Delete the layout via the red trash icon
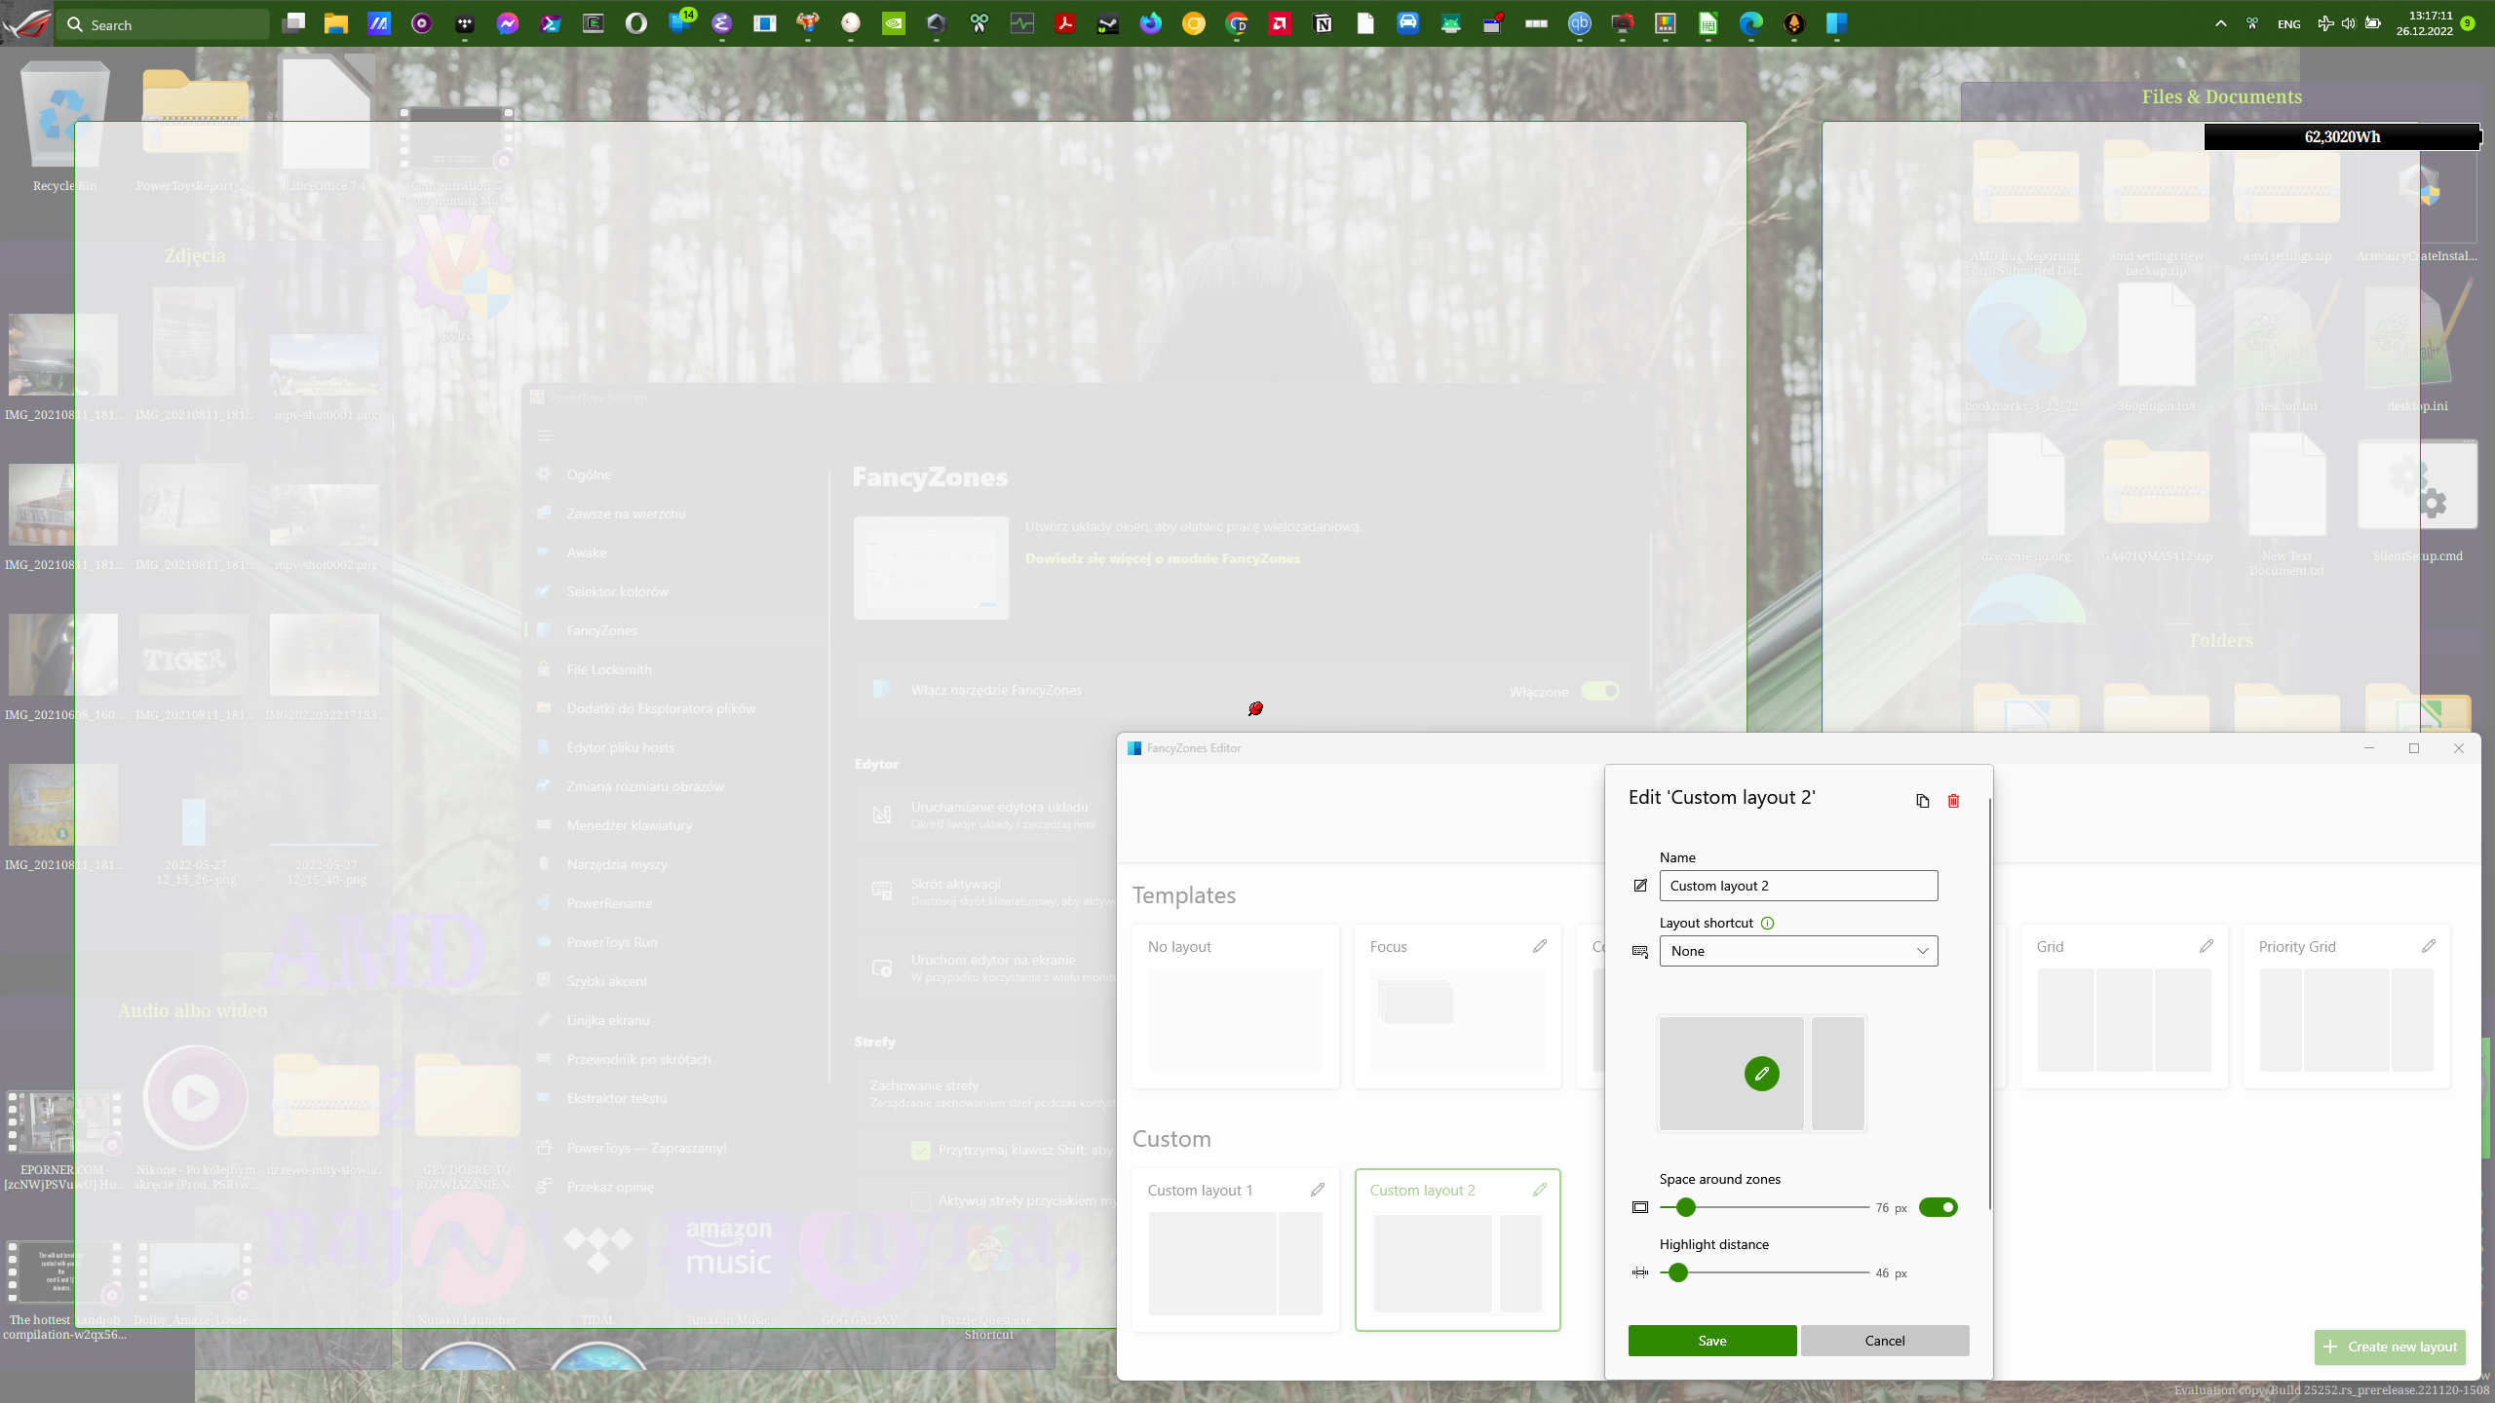2495x1403 pixels. 1953,800
